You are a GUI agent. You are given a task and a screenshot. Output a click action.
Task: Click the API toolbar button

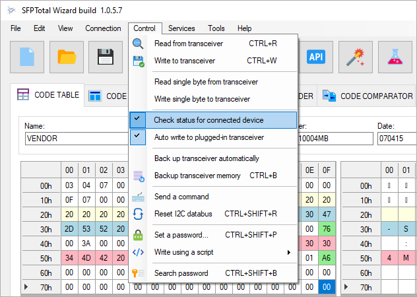coord(316,57)
